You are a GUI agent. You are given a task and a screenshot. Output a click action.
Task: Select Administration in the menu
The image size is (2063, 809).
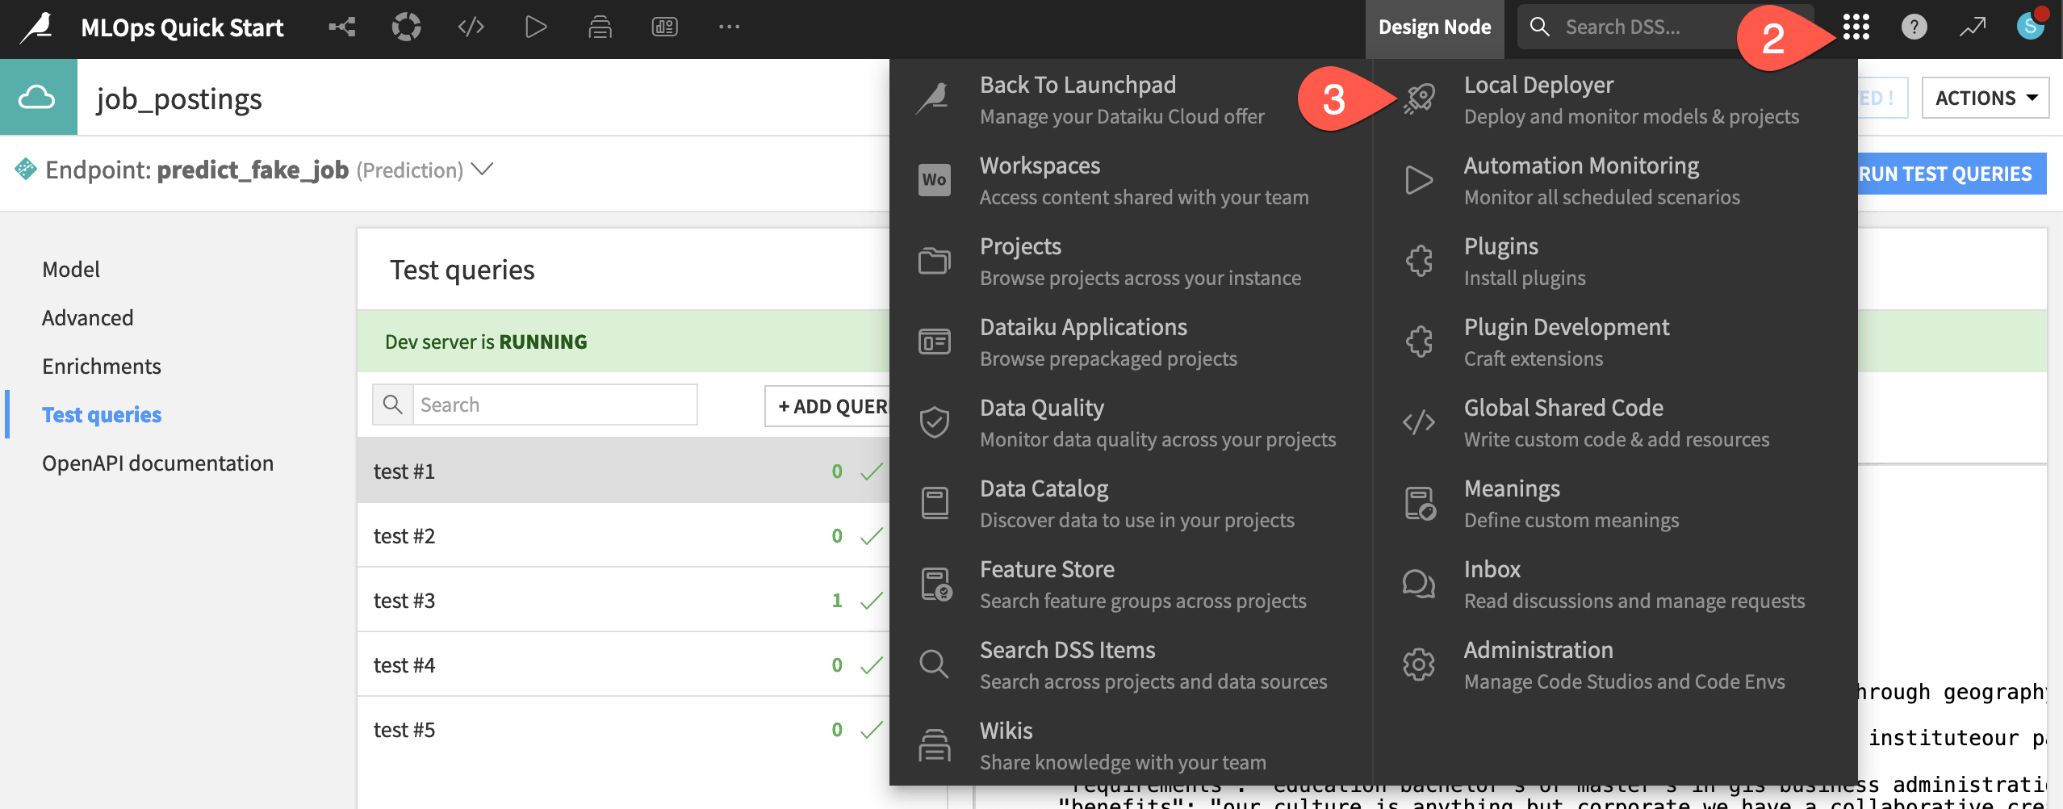[1624, 665]
